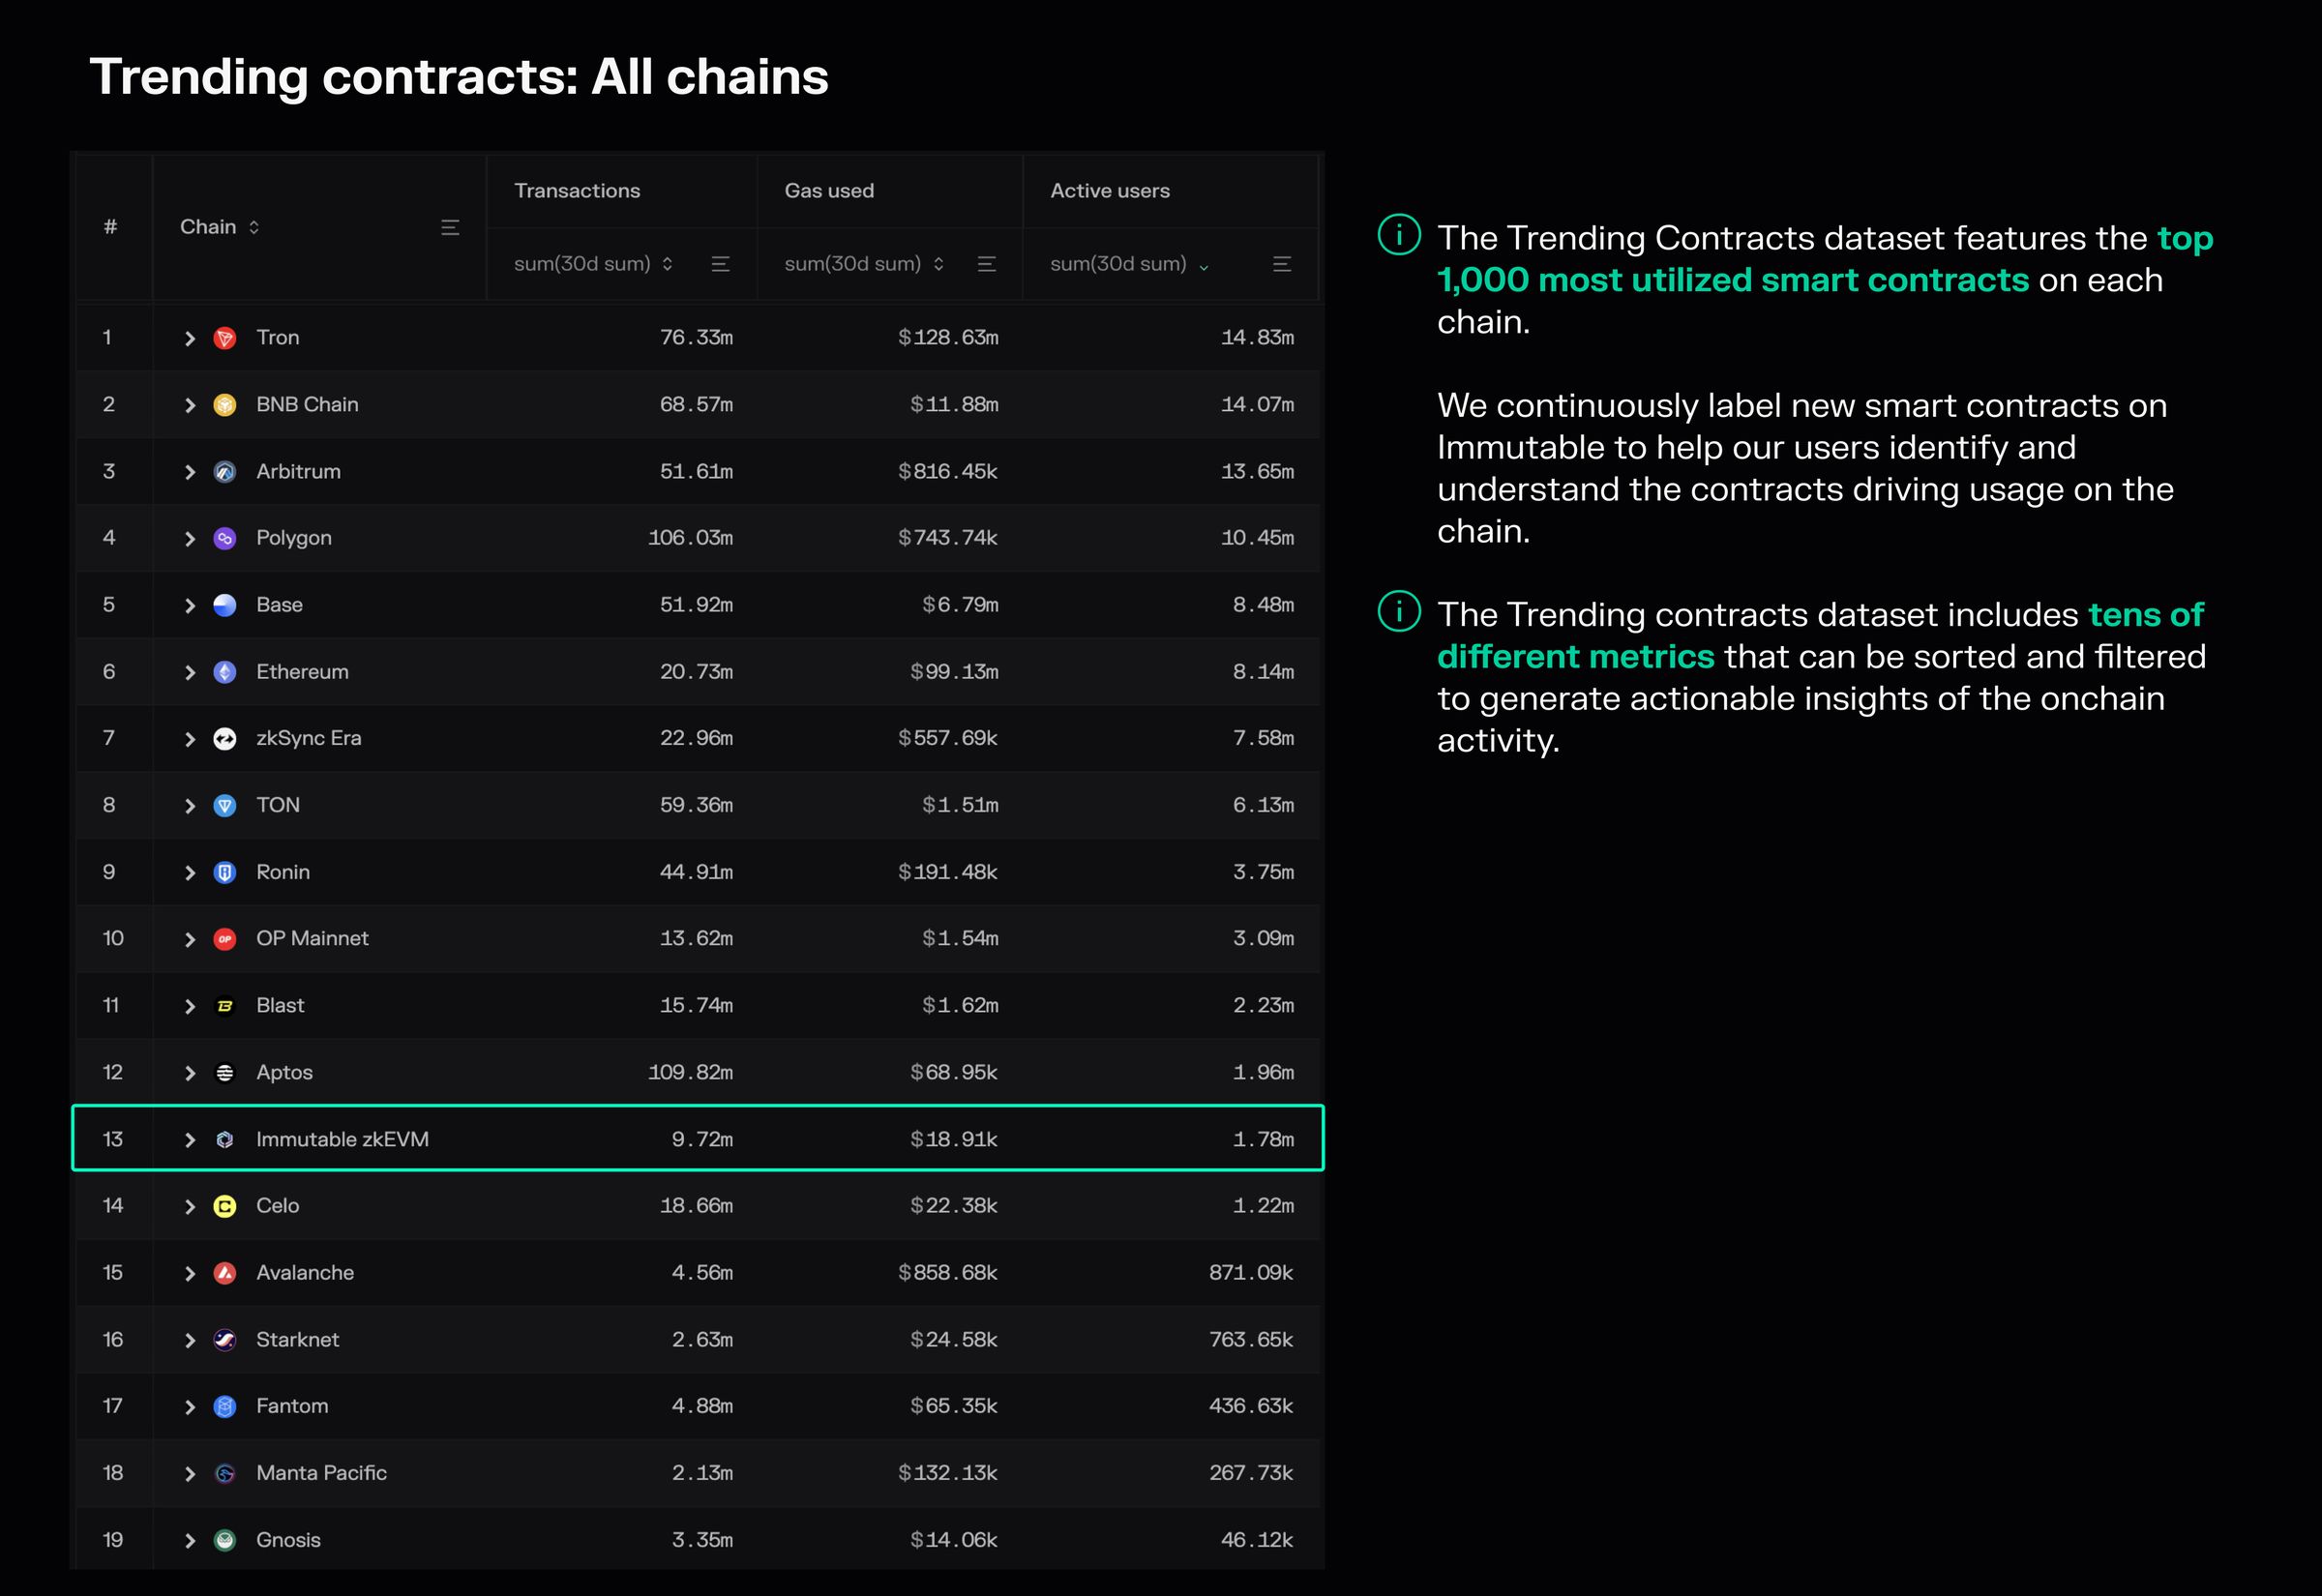2322x1596 pixels.
Task: Sort by the Chain column header
Action: (x=219, y=228)
